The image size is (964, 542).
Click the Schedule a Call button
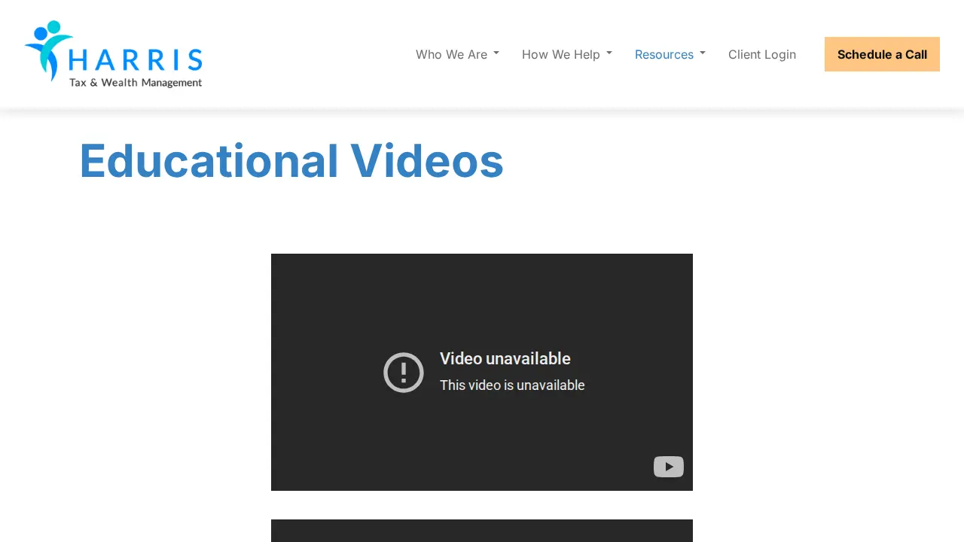pyautogui.click(x=882, y=54)
